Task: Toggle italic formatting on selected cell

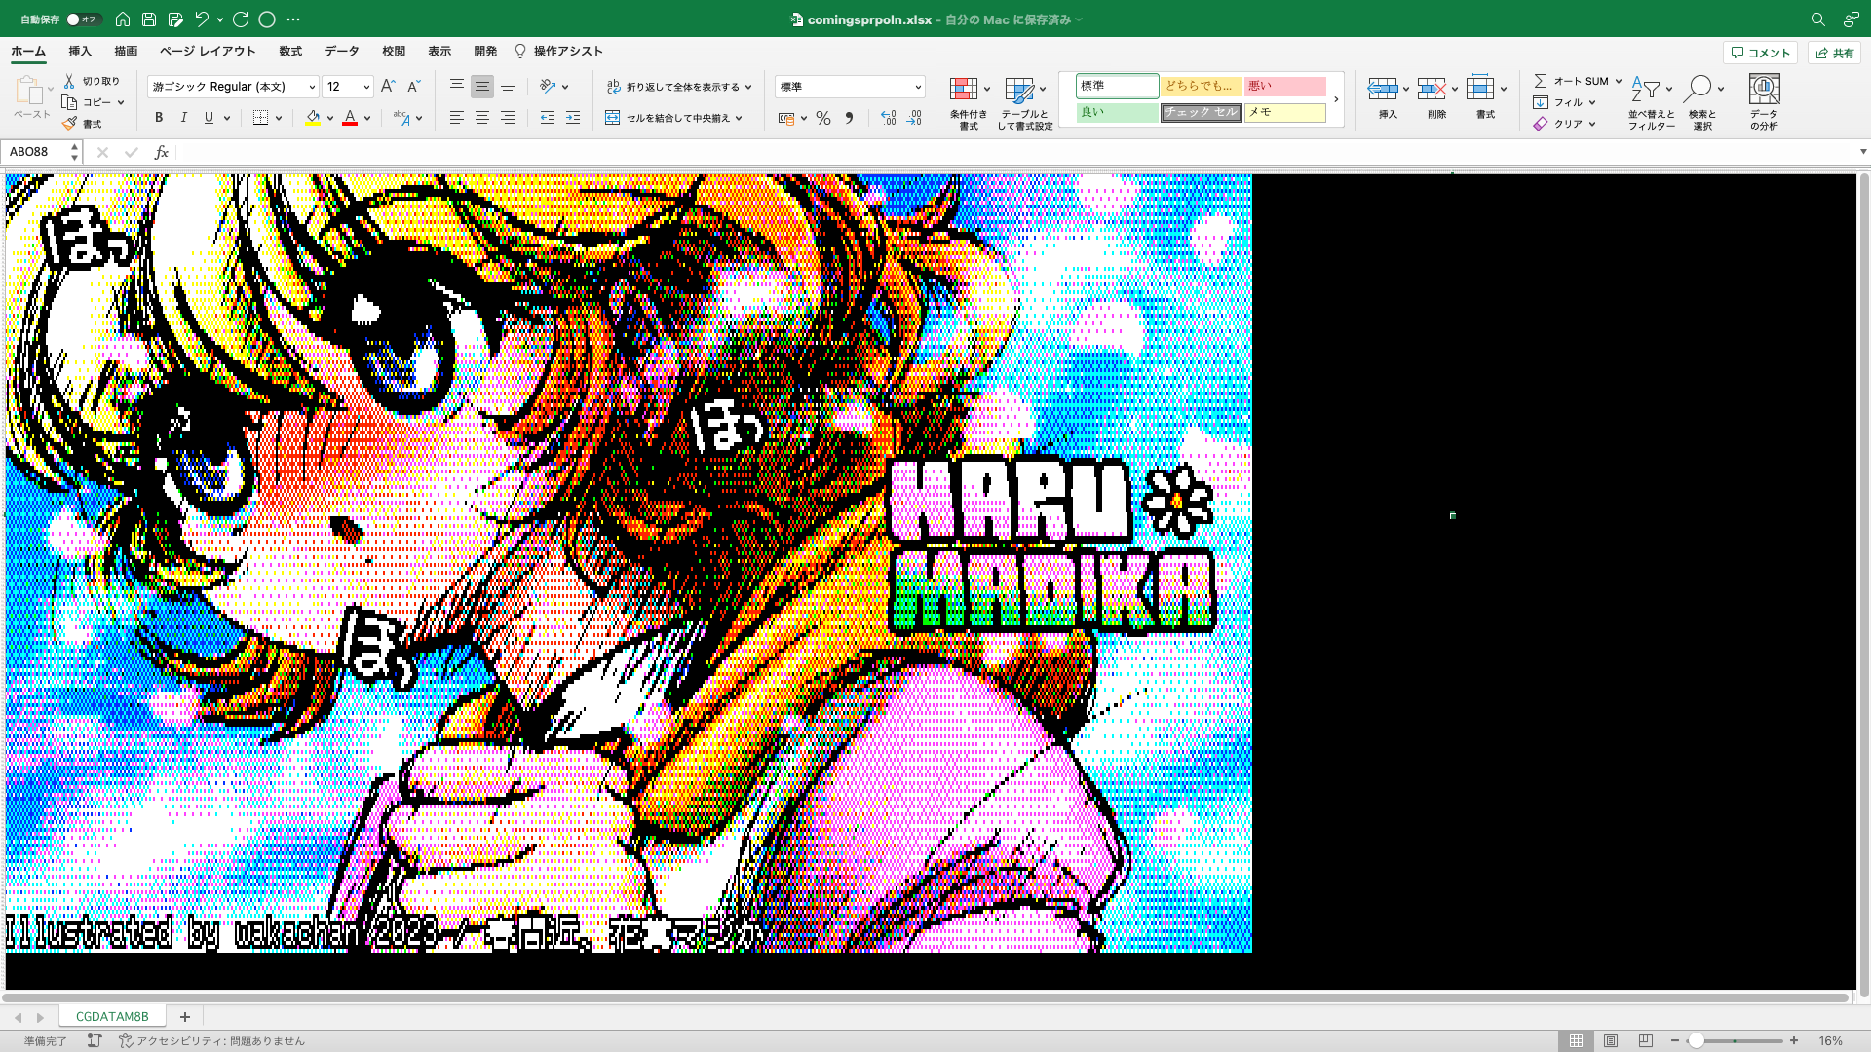Action: pos(184,117)
